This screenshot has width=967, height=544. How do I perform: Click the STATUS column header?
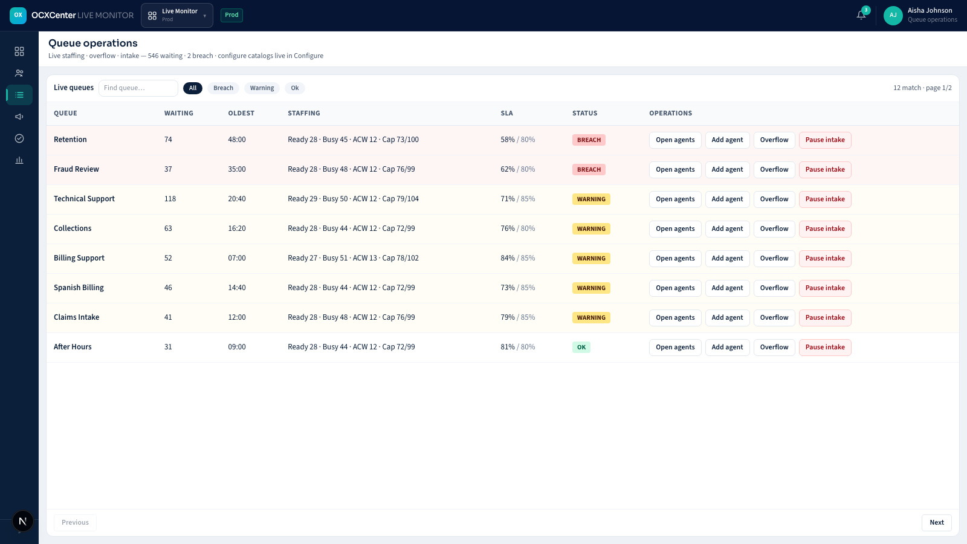point(584,114)
